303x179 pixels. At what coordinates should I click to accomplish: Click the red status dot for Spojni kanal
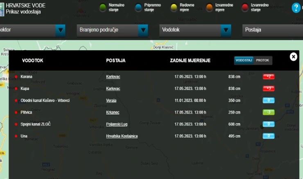16,124
